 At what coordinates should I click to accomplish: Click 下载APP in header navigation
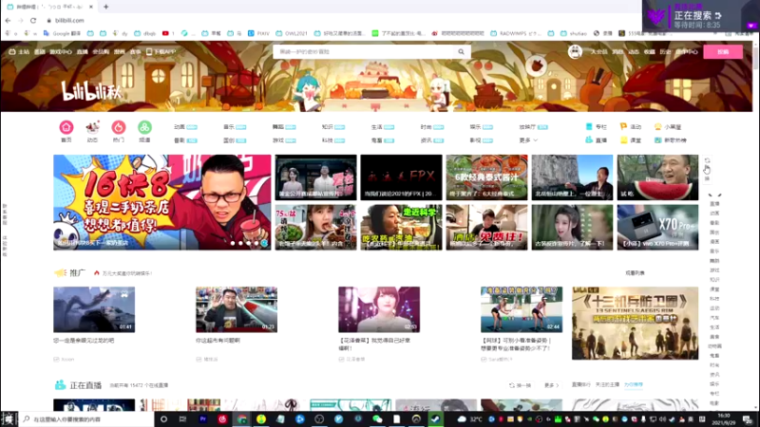click(161, 52)
